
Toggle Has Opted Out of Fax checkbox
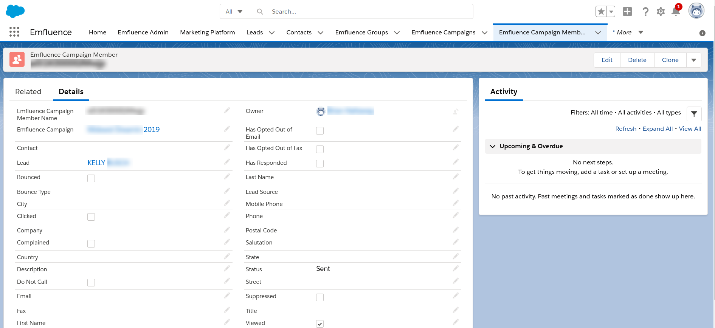click(320, 149)
